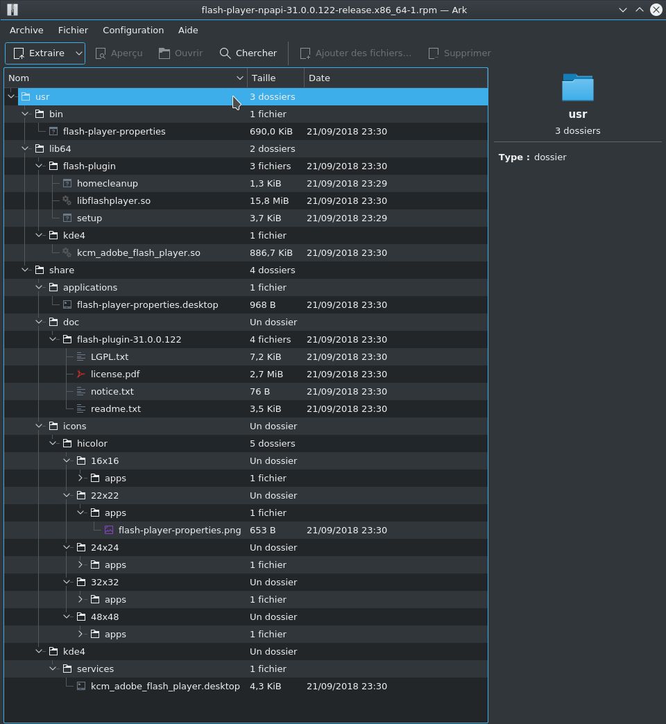Select the 16x16 folder row

pos(246,460)
